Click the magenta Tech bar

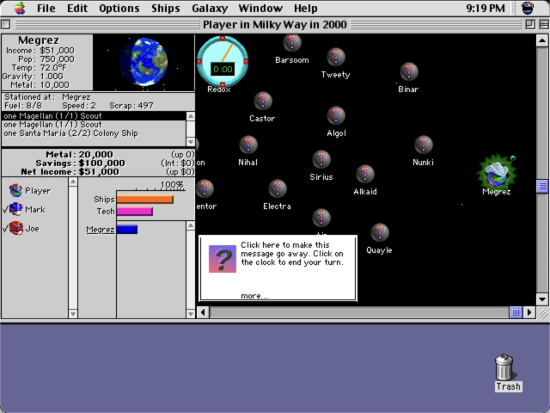135,212
